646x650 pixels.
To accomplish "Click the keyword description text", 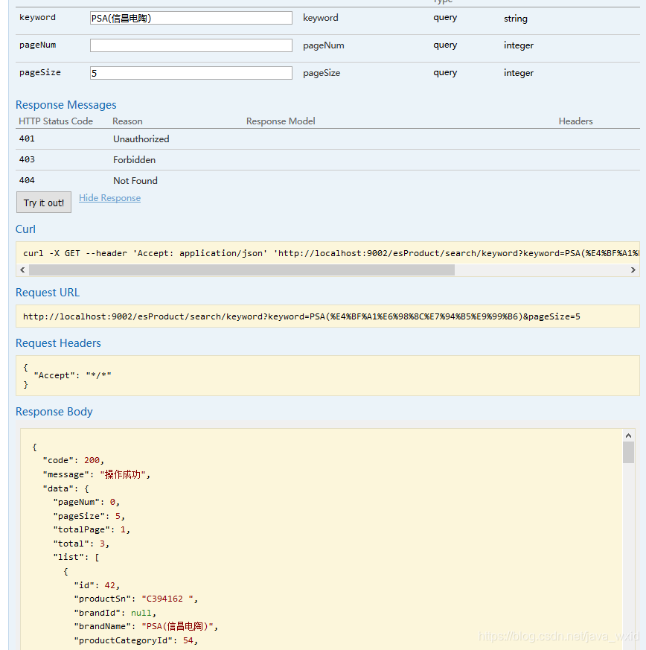I will [321, 18].
